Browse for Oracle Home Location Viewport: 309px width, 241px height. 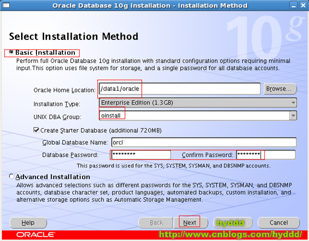coord(280,89)
